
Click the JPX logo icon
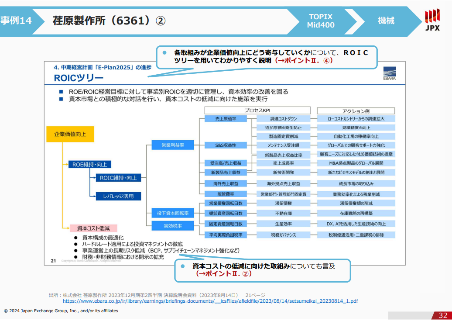432,20
